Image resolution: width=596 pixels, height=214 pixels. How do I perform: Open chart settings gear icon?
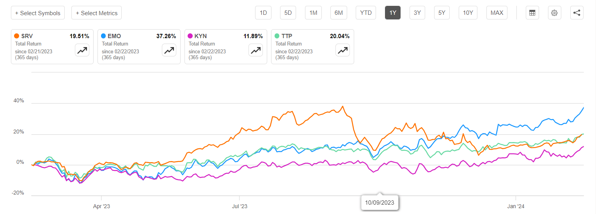pos(554,13)
